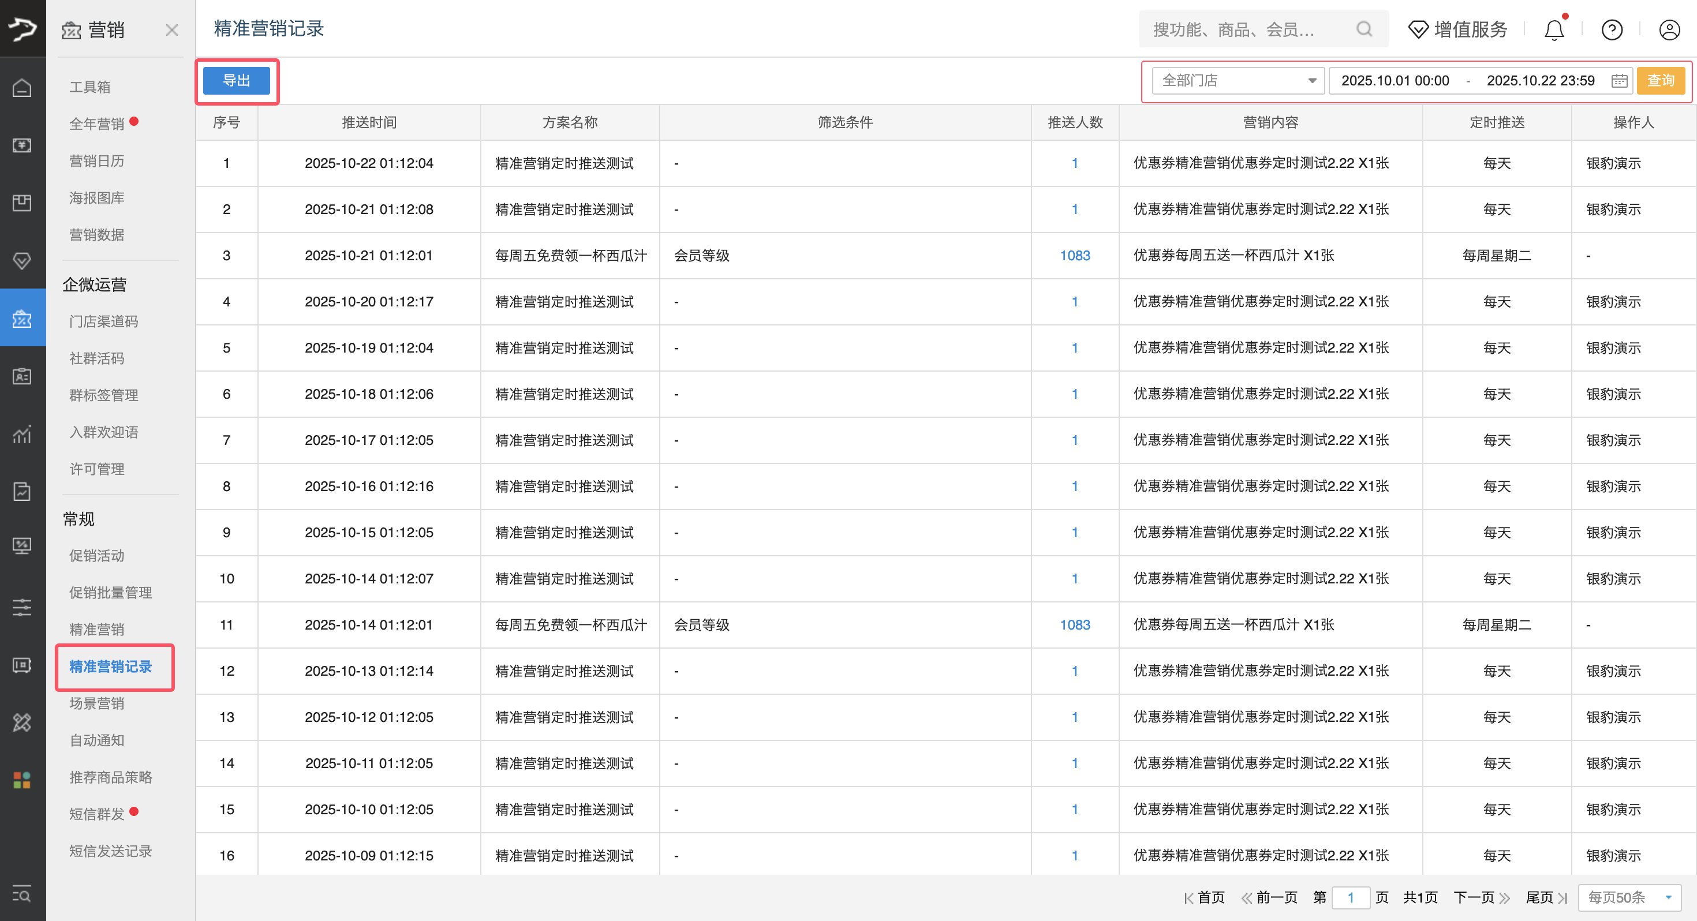This screenshot has width=1697, height=921.
Task: Open 精准营销 menu item
Action: tap(96, 629)
